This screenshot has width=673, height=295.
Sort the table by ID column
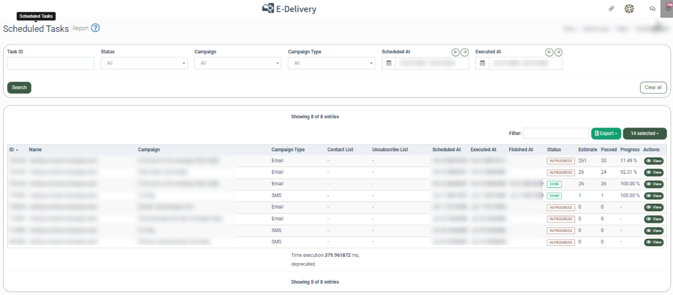point(14,150)
